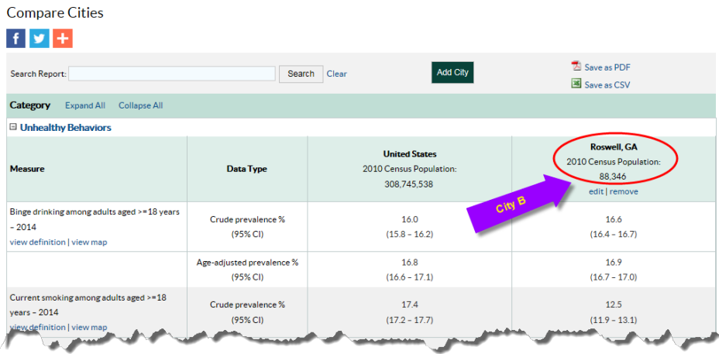Open the orange plus share icon

click(63, 38)
